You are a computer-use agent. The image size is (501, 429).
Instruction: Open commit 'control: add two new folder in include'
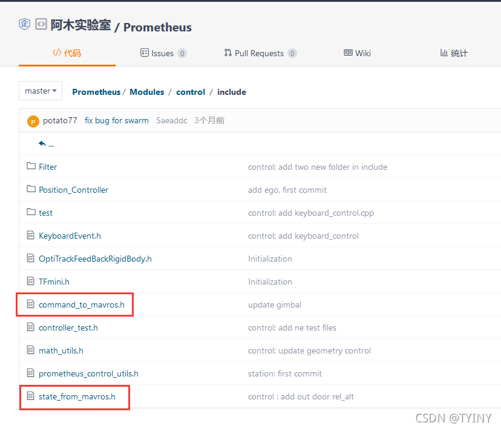click(318, 167)
